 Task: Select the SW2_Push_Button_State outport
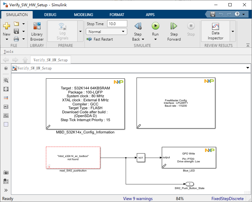click(190, 184)
